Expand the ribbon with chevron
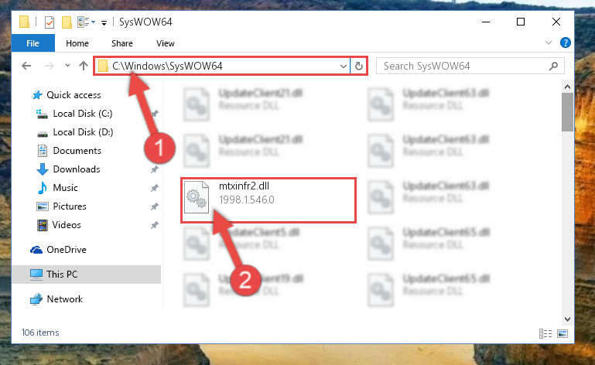The width and height of the screenshot is (595, 365). [x=549, y=43]
